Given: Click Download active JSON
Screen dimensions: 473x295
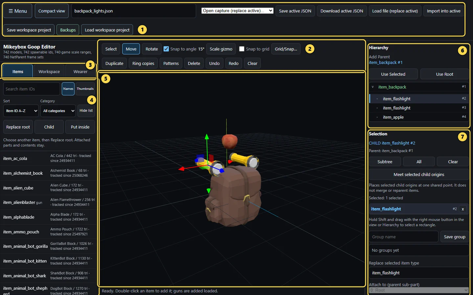Looking at the screenshot, I should click(342, 11).
